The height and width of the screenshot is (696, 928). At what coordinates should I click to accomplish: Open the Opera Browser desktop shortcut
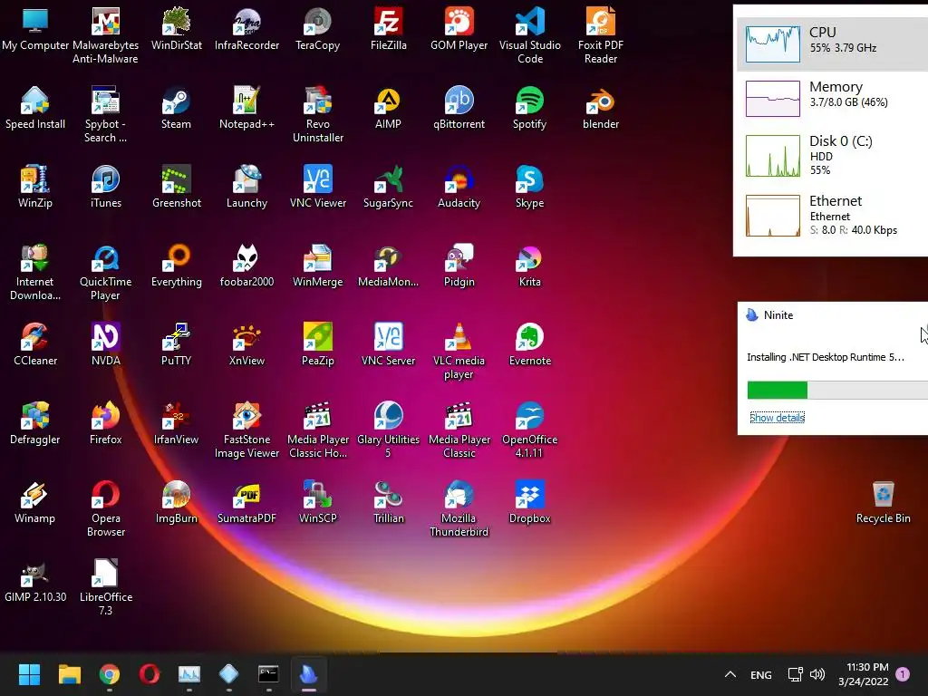[105, 507]
